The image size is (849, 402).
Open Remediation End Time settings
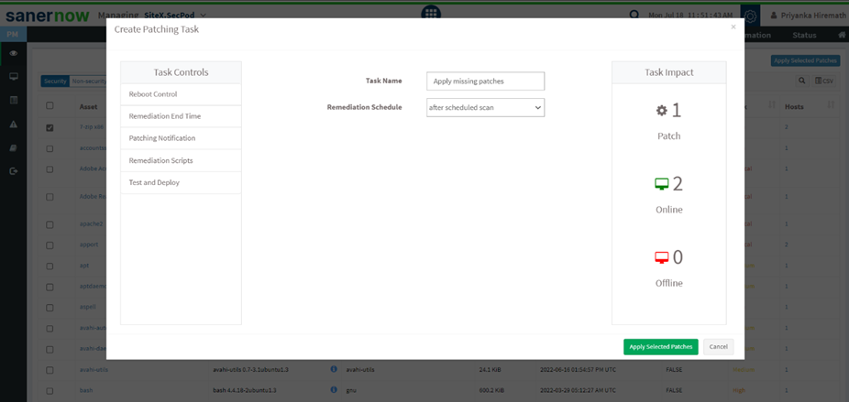coord(181,116)
